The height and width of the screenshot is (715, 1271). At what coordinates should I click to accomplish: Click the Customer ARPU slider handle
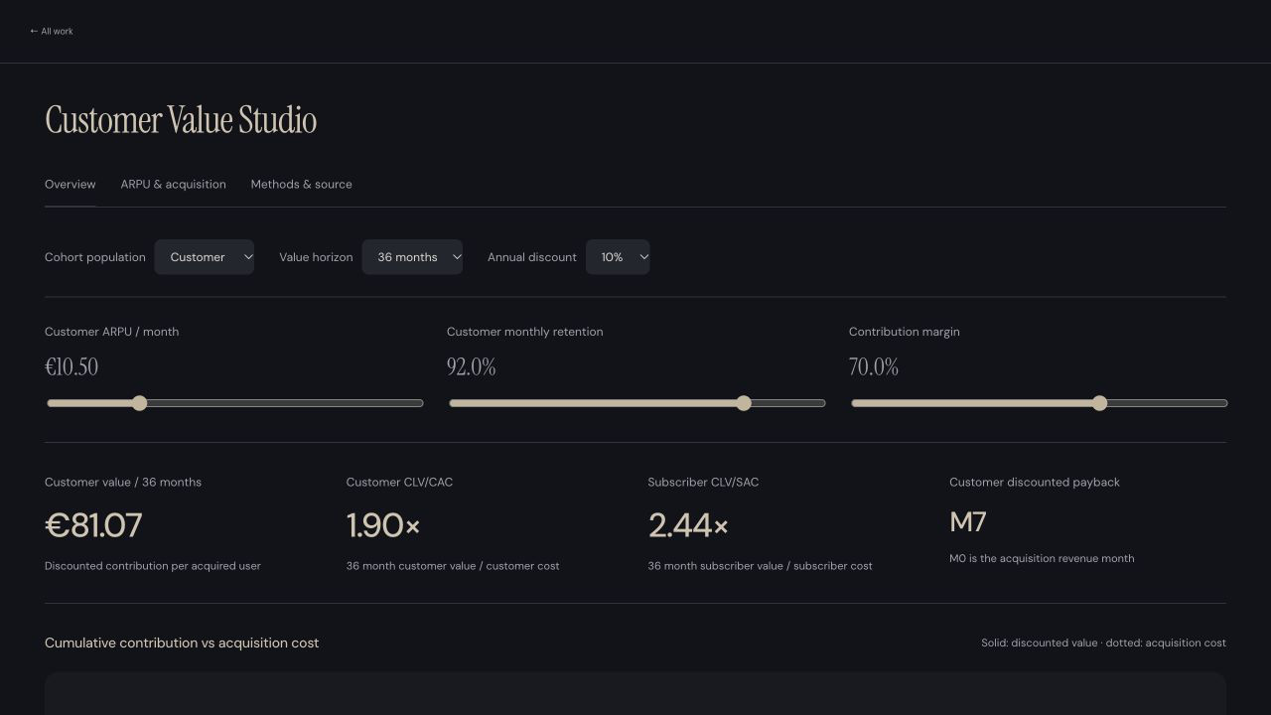(140, 403)
